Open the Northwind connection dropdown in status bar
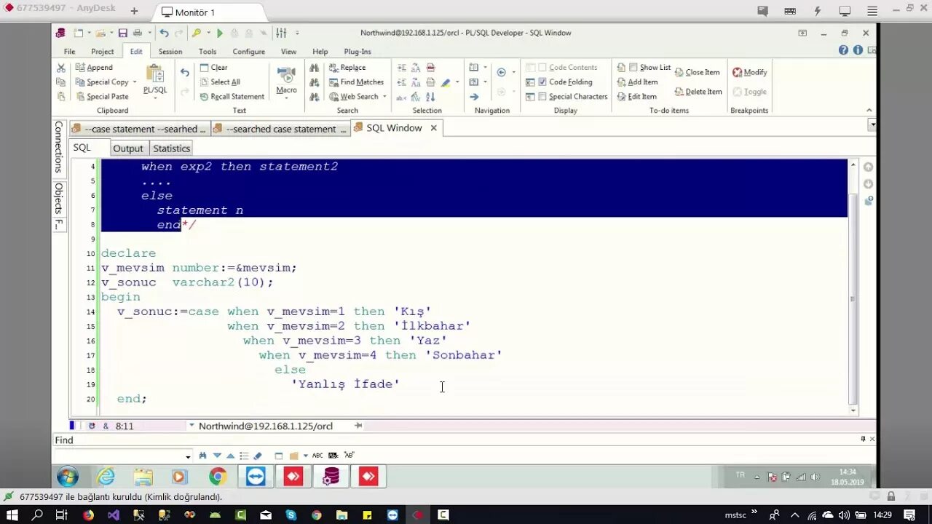 [x=191, y=426]
